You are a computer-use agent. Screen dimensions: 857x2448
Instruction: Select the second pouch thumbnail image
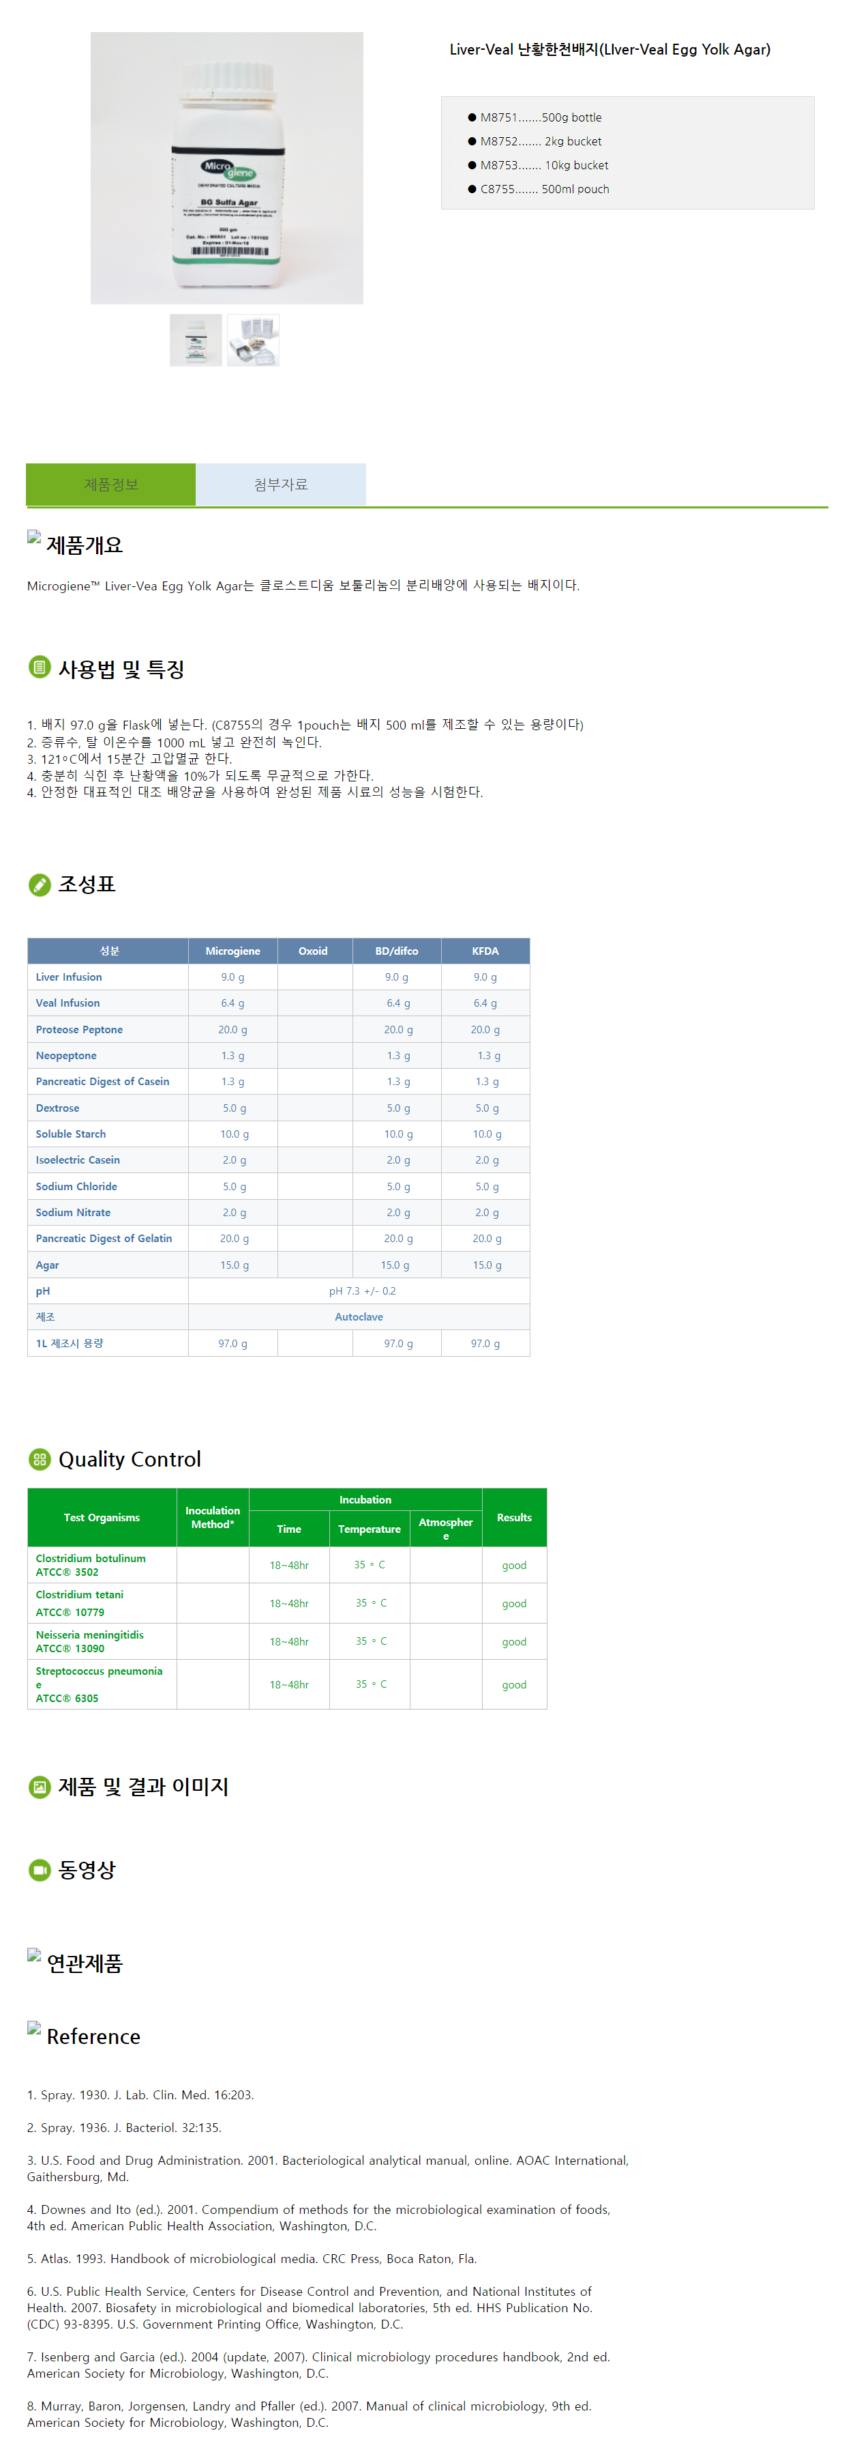pyautogui.click(x=254, y=341)
